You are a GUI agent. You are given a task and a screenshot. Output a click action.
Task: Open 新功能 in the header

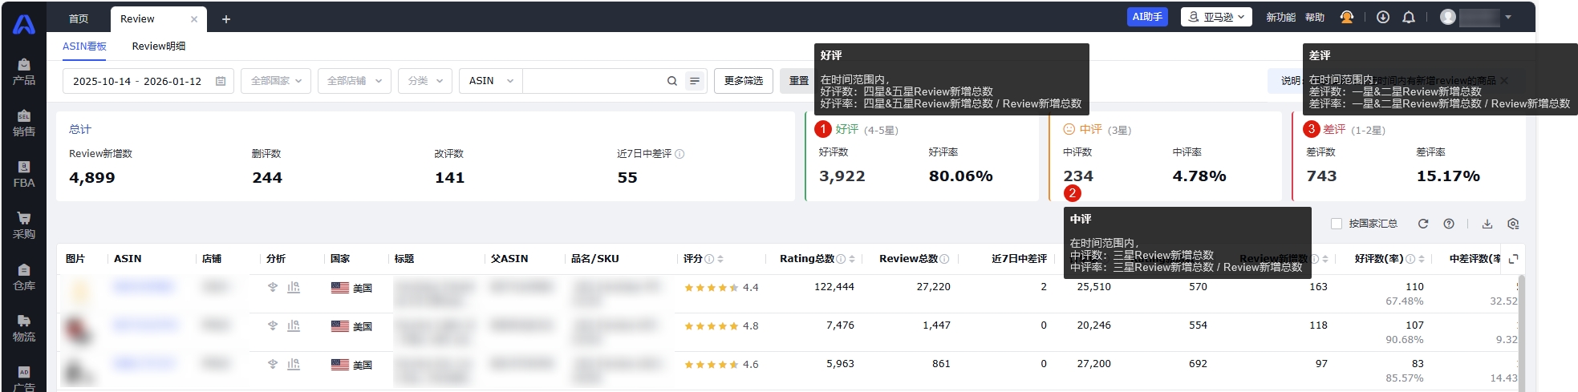[1280, 17]
